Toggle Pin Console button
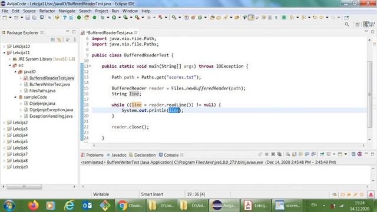Viewport: 377px width, 212px height. [322, 154]
